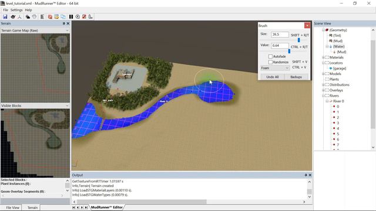
Task: Select the Plants item in Scene View
Action: coord(334,80)
